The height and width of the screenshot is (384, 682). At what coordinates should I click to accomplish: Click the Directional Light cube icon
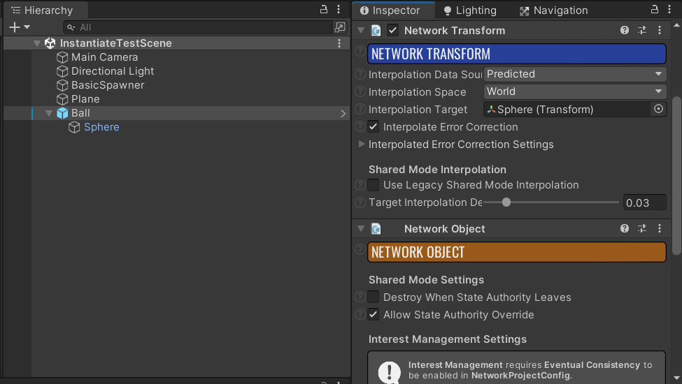point(63,71)
